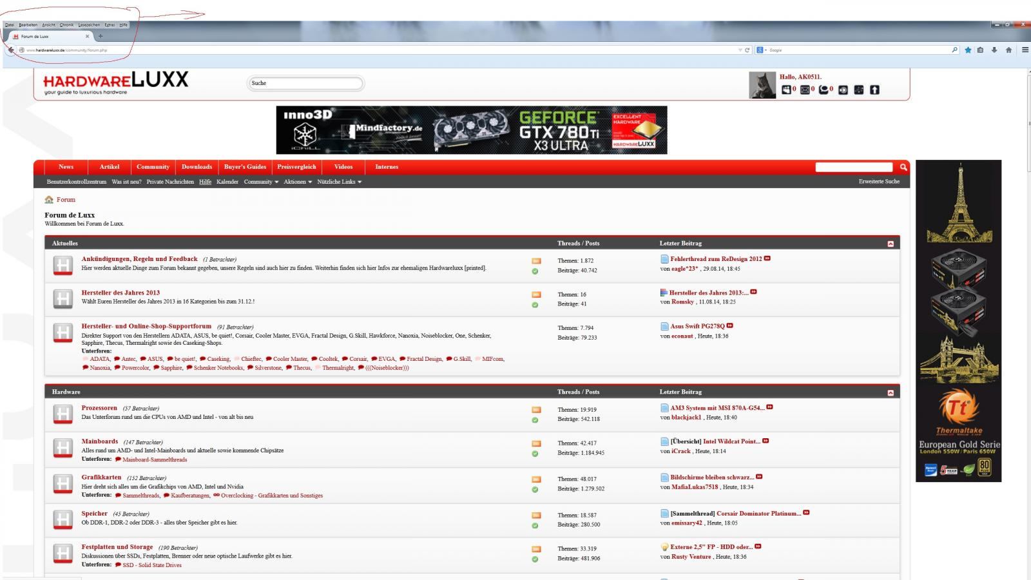Click the cat avatar thumbnail

(x=762, y=85)
